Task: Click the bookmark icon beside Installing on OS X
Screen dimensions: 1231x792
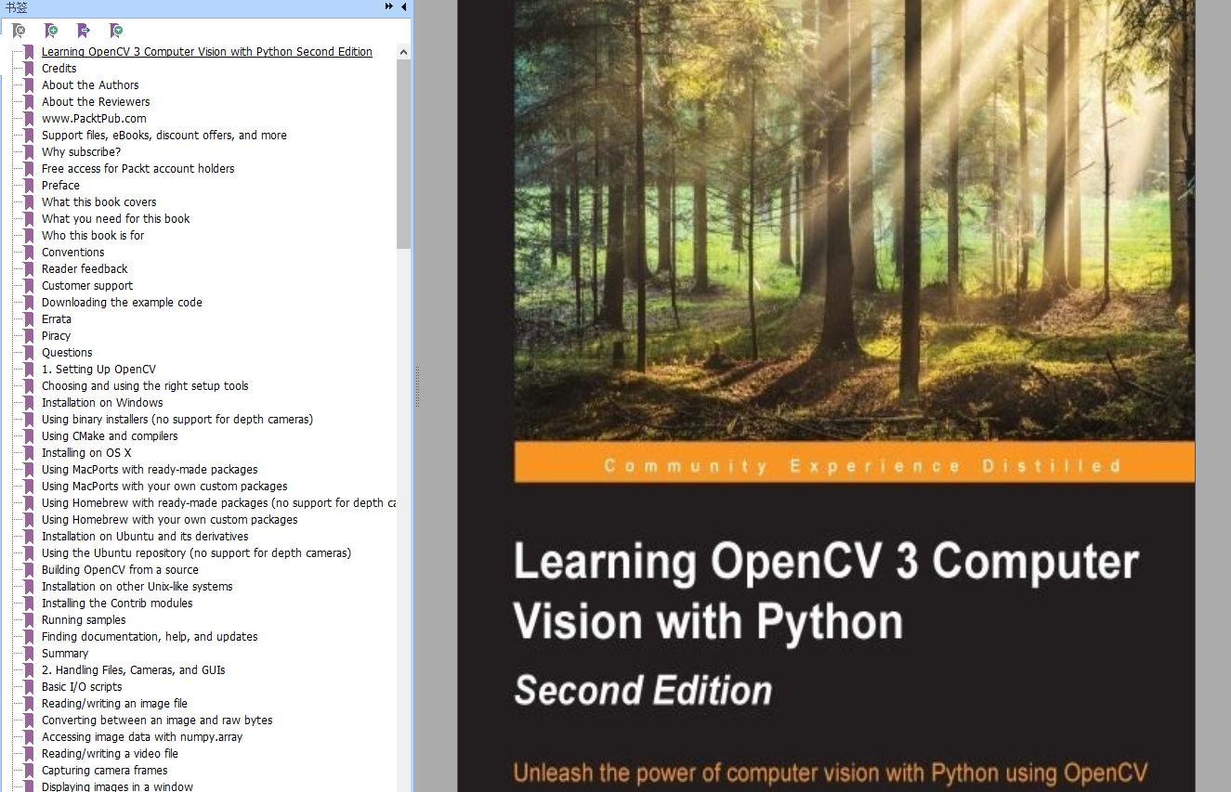Action: coord(30,453)
